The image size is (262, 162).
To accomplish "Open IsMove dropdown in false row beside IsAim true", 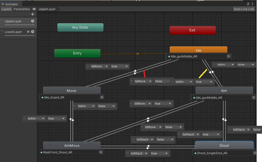I will [143, 81].
